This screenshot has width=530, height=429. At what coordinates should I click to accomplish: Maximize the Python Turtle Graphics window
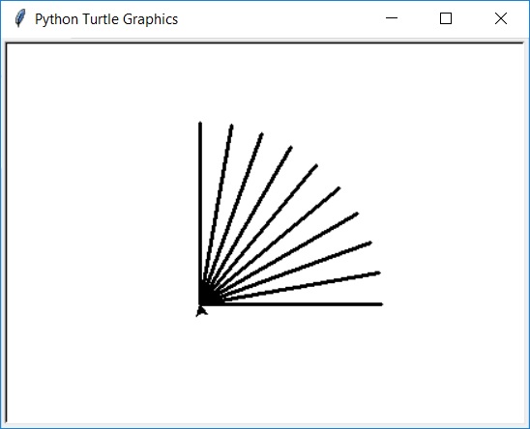click(x=446, y=18)
